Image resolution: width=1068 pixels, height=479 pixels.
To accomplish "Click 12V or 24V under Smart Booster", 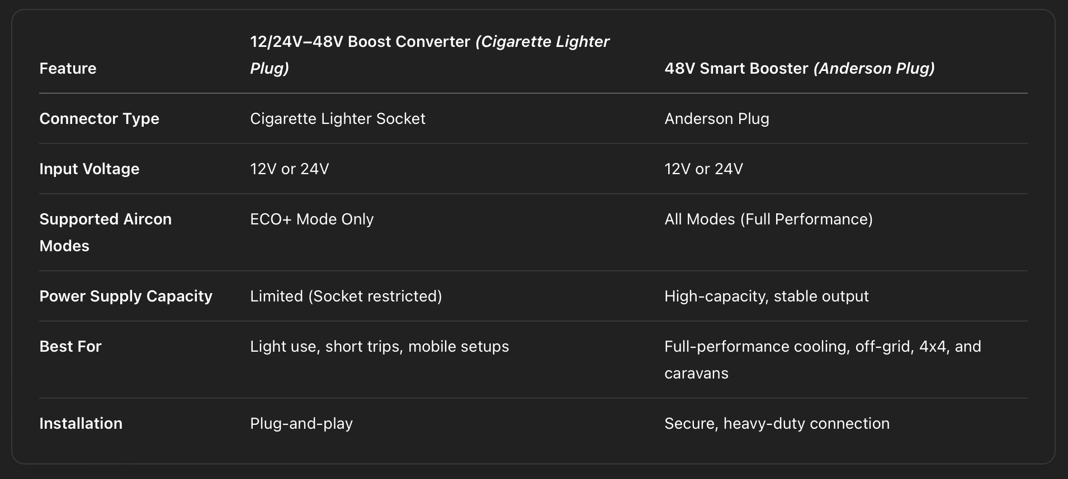I will 703,169.
